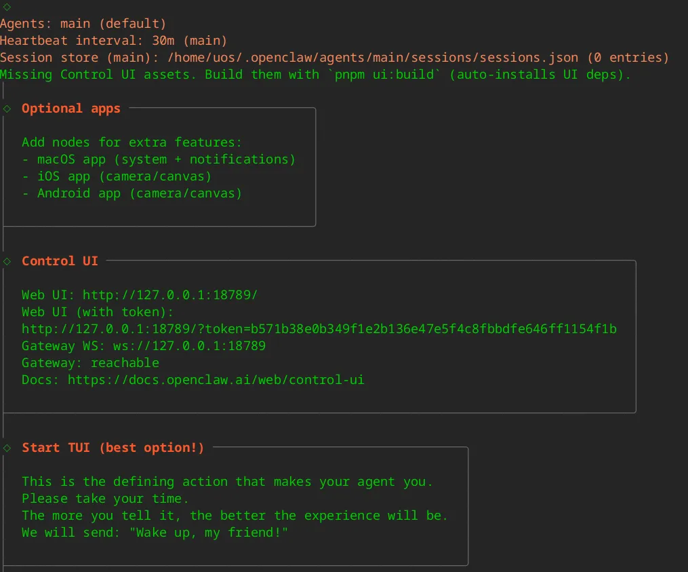Click the "Gateway: reachable" status line

tap(90, 363)
